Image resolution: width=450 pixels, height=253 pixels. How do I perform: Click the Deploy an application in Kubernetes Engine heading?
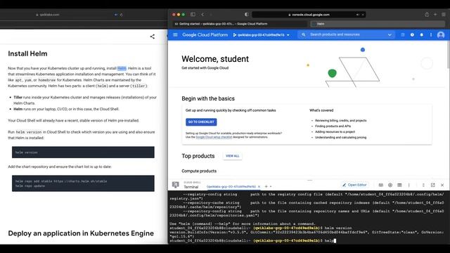point(81,233)
